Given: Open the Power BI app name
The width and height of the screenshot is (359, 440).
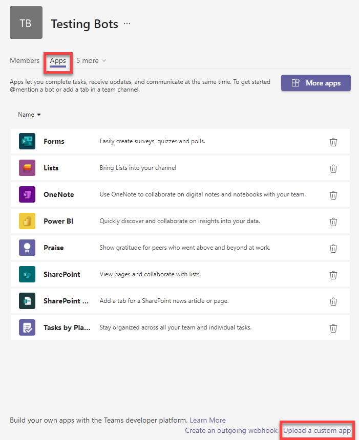Looking at the screenshot, I should [58, 221].
